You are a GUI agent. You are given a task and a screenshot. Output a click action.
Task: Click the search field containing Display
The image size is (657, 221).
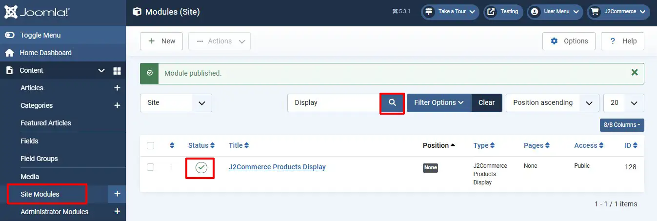(x=334, y=103)
